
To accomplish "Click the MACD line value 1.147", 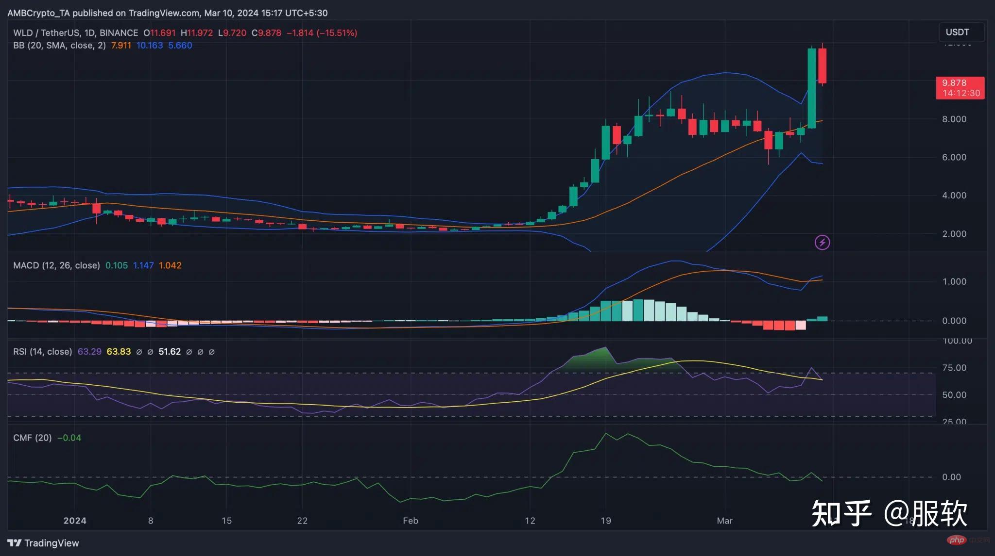I will point(143,265).
